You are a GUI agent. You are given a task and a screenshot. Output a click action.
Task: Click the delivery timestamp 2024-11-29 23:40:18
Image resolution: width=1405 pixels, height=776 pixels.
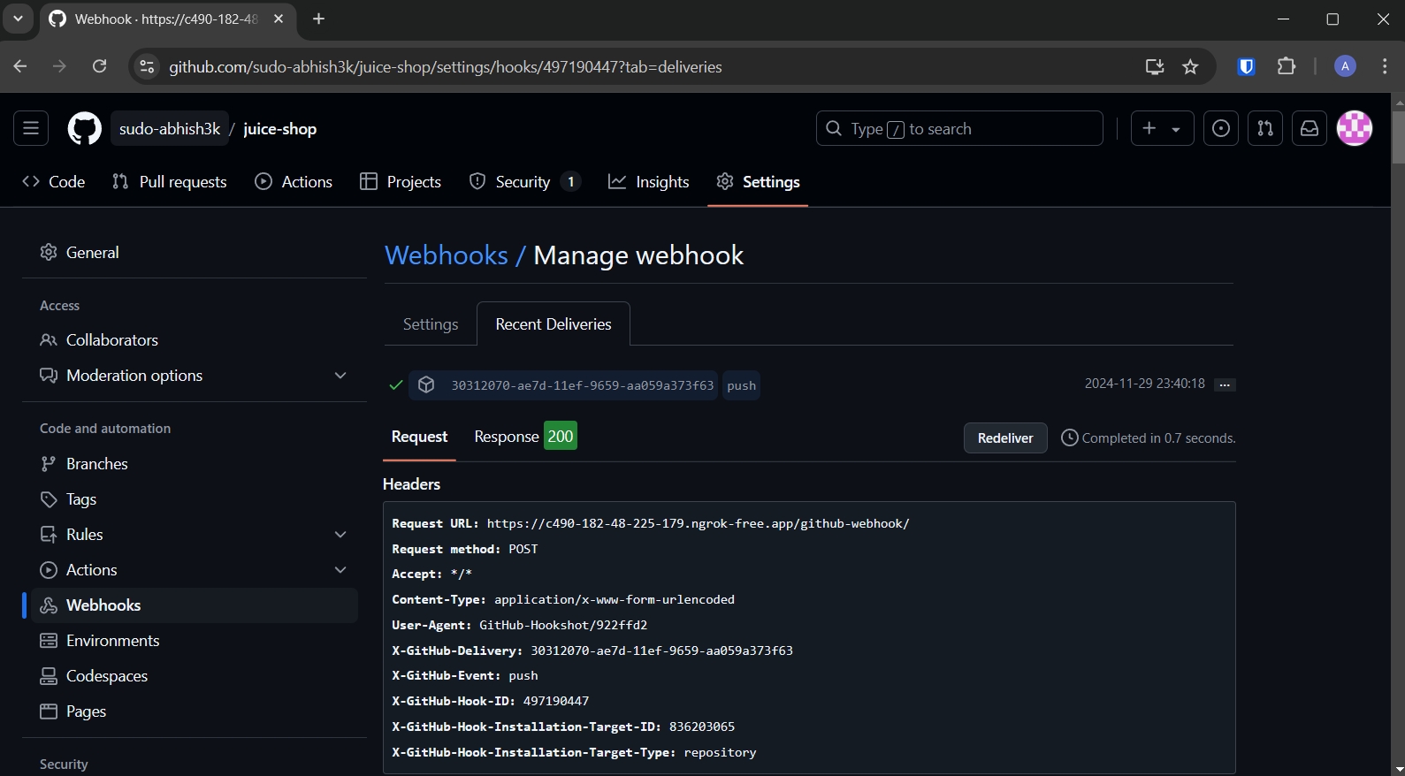[x=1145, y=384]
